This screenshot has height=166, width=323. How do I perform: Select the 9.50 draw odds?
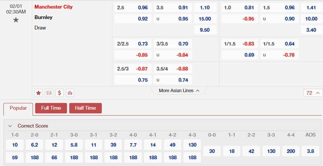(205, 29)
